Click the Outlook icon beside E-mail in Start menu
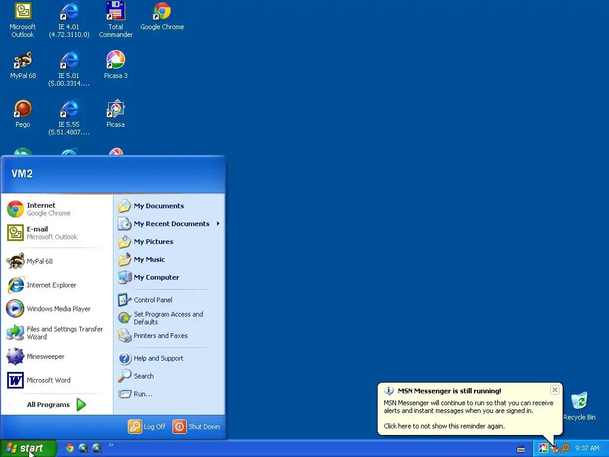The width and height of the screenshot is (609, 457). pos(15,233)
